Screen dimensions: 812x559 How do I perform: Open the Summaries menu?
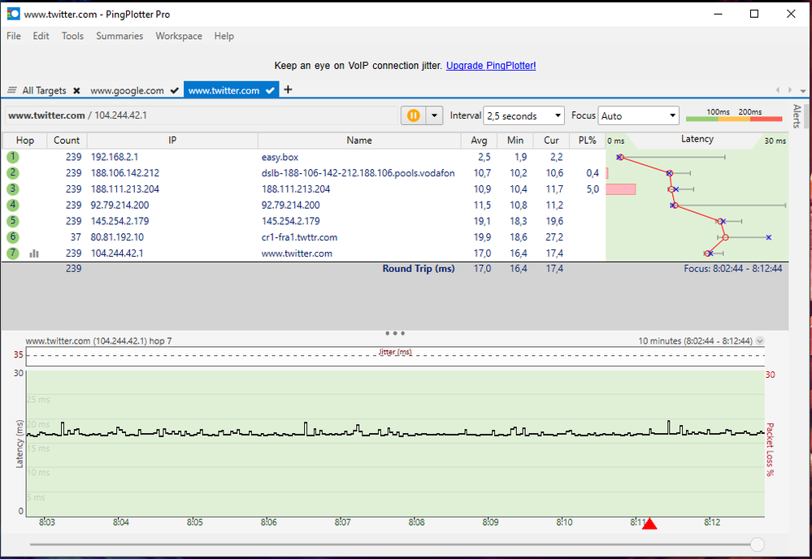(x=119, y=36)
